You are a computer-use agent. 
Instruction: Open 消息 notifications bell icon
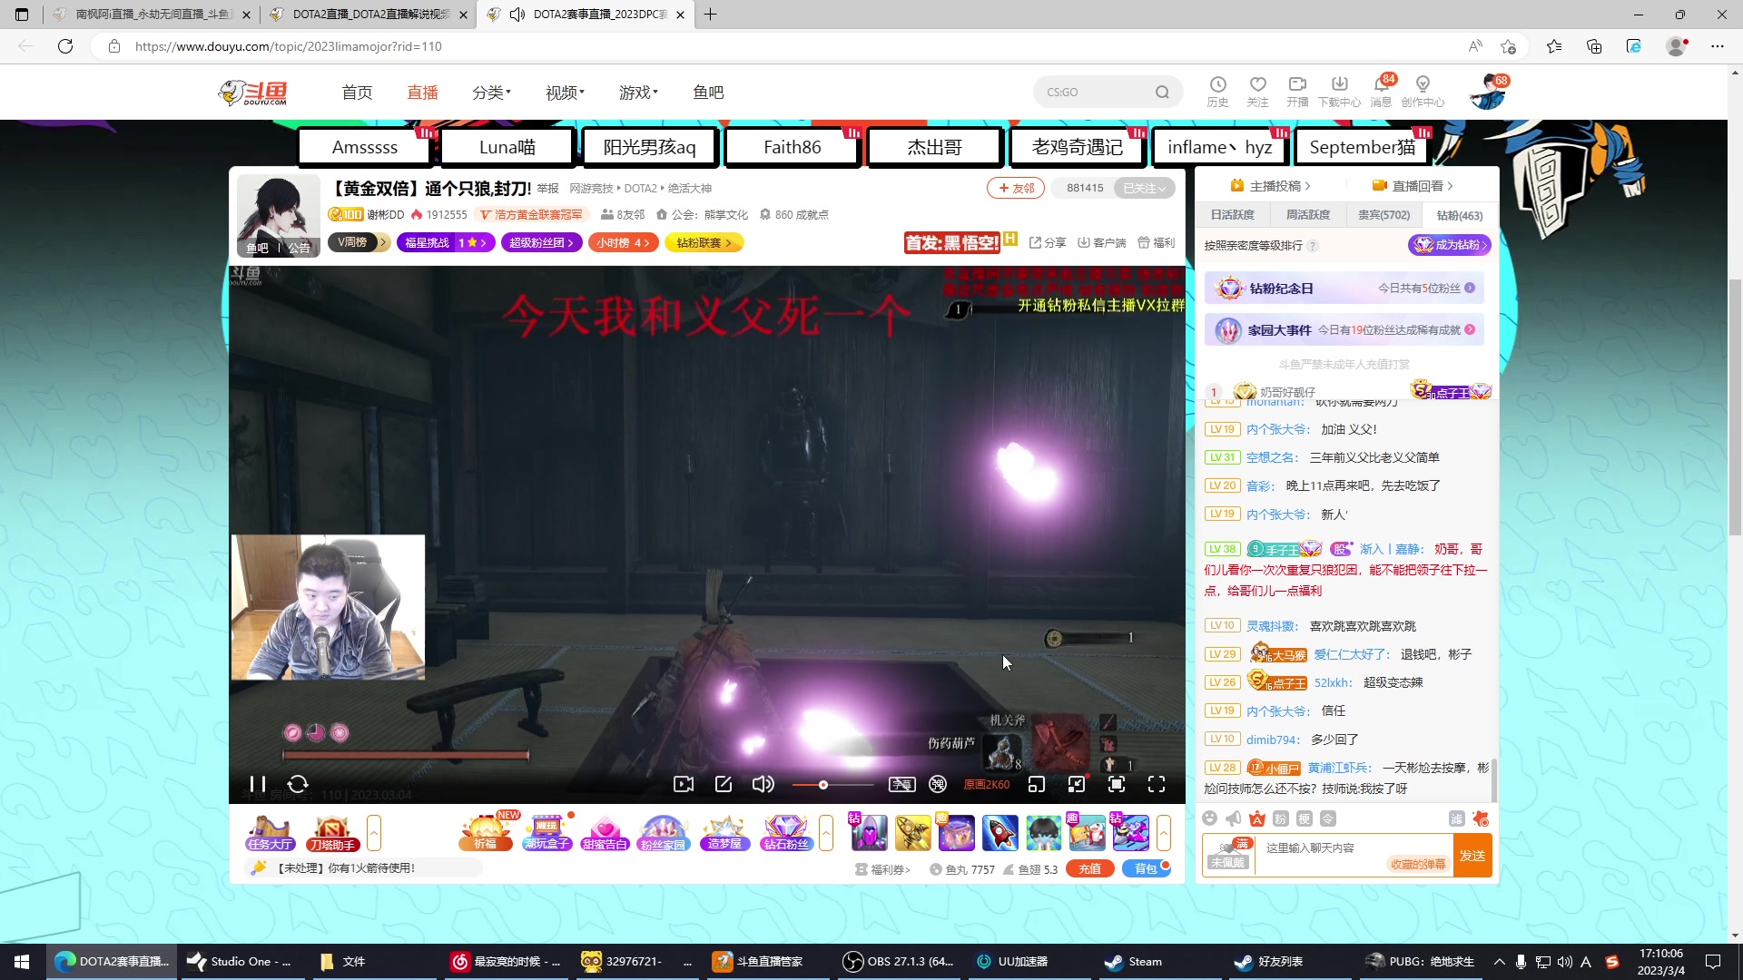click(1382, 92)
